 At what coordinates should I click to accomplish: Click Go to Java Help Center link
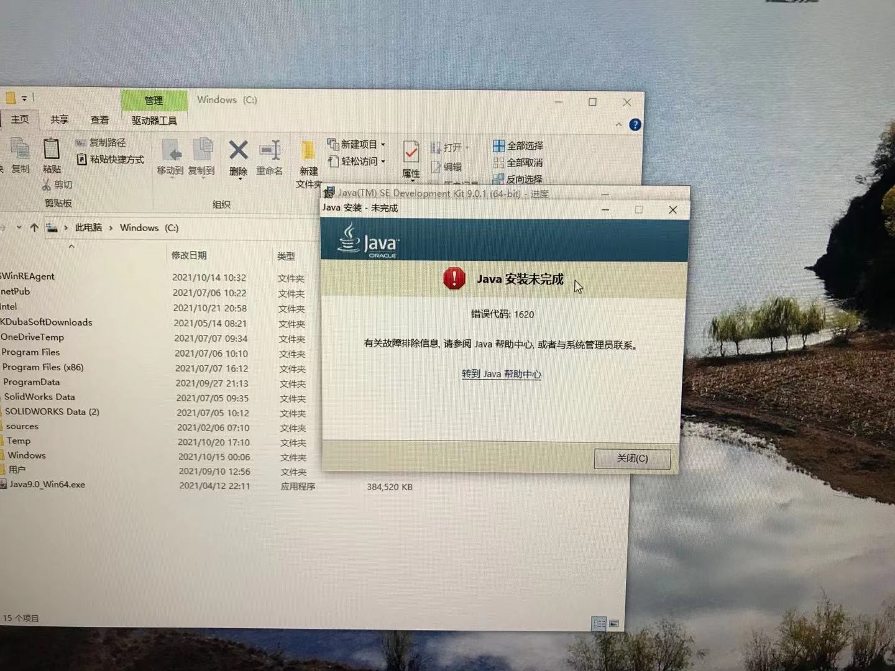tap(501, 374)
